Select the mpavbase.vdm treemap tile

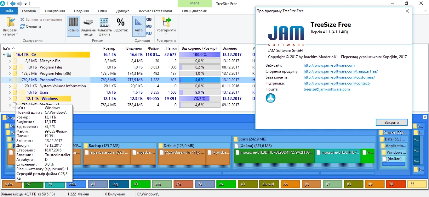coord(106,157)
